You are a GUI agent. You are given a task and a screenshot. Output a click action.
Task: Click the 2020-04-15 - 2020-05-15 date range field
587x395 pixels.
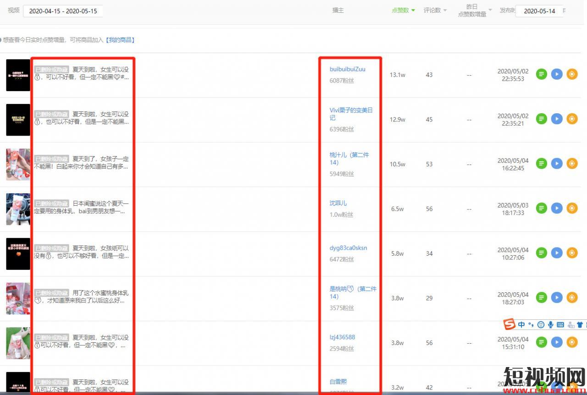coord(63,11)
